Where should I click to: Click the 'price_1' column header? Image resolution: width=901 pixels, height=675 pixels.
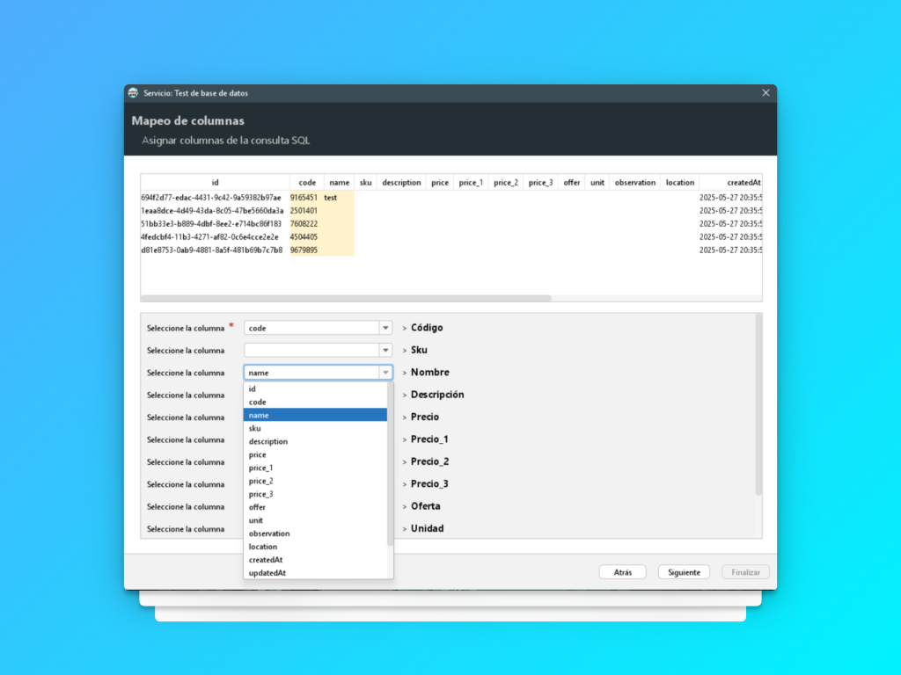point(471,183)
